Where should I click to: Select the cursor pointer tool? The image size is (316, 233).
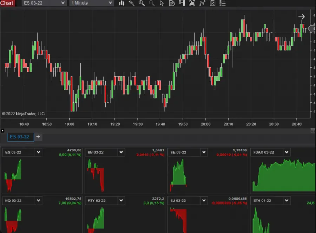click(162, 4)
